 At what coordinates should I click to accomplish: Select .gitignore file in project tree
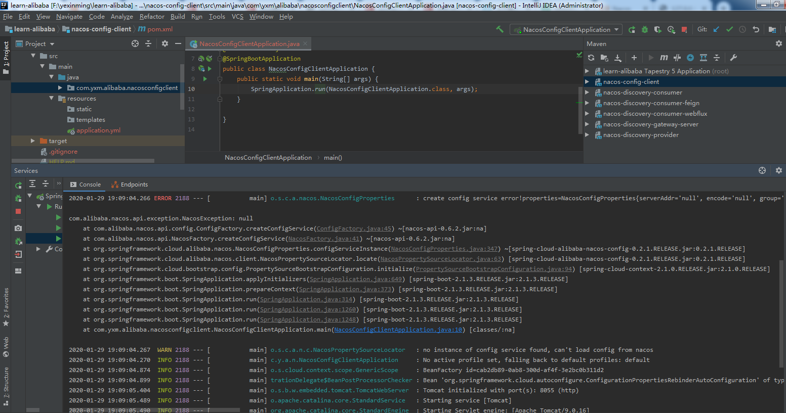tap(59, 152)
